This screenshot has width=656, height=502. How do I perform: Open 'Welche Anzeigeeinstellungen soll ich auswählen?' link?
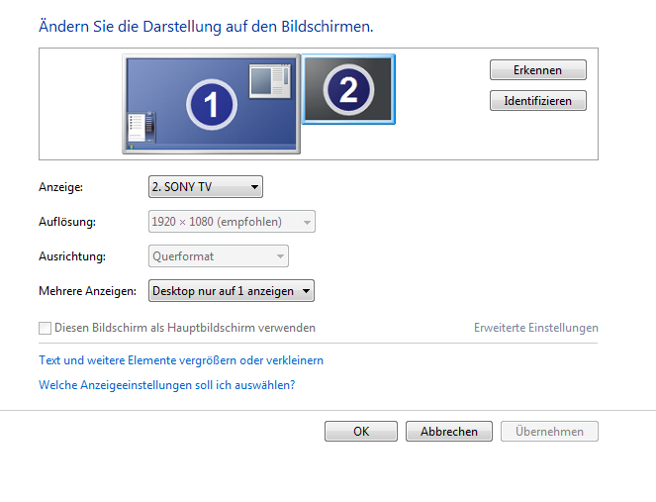(x=167, y=385)
